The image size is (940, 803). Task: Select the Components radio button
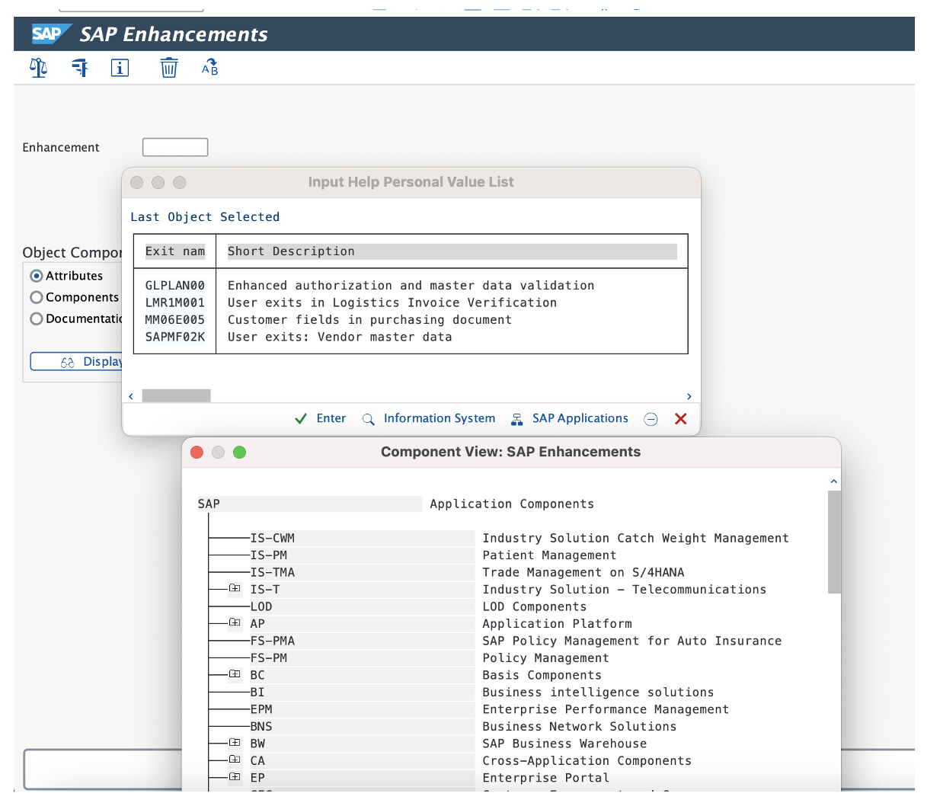pyautogui.click(x=37, y=297)
